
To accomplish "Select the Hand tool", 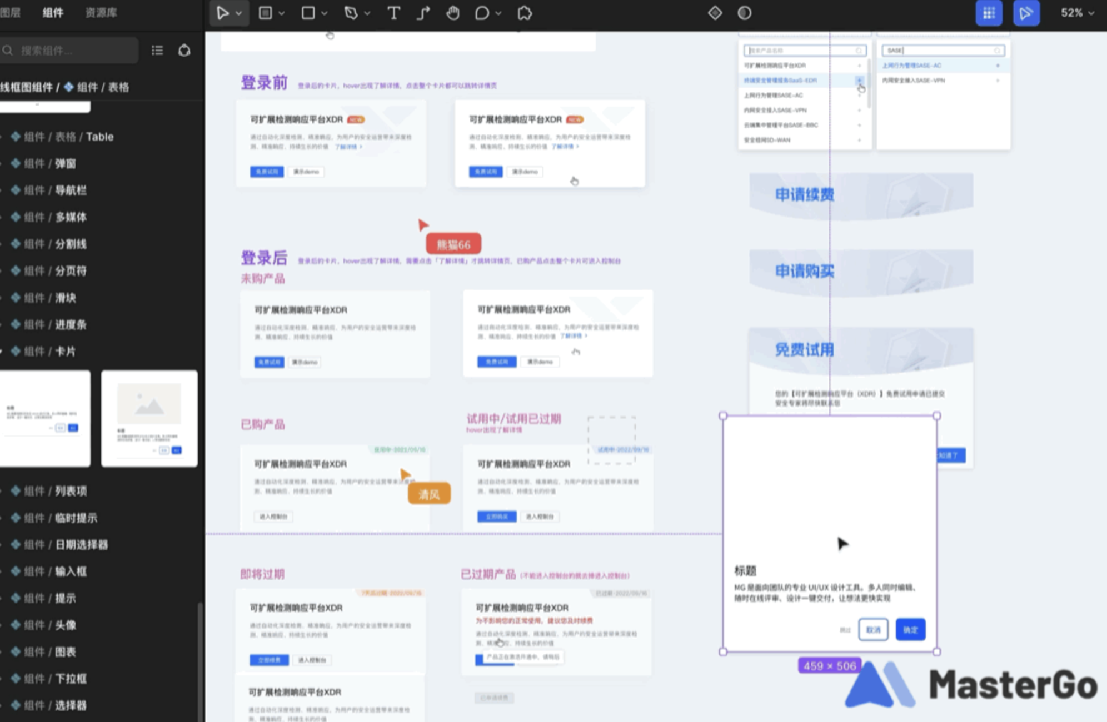I will coord(453,13).
